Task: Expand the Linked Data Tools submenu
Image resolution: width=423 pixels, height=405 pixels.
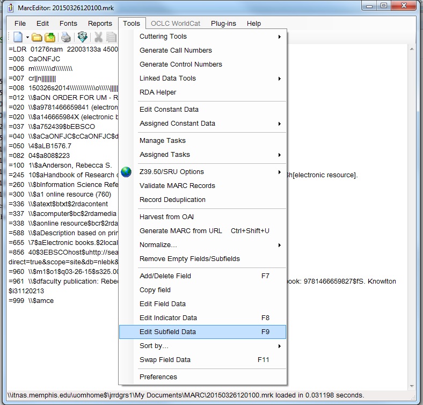Action: click(202, 78)
